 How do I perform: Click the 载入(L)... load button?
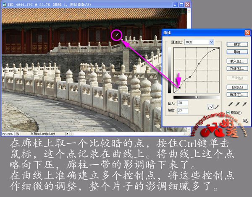click(x=237, y=61)
